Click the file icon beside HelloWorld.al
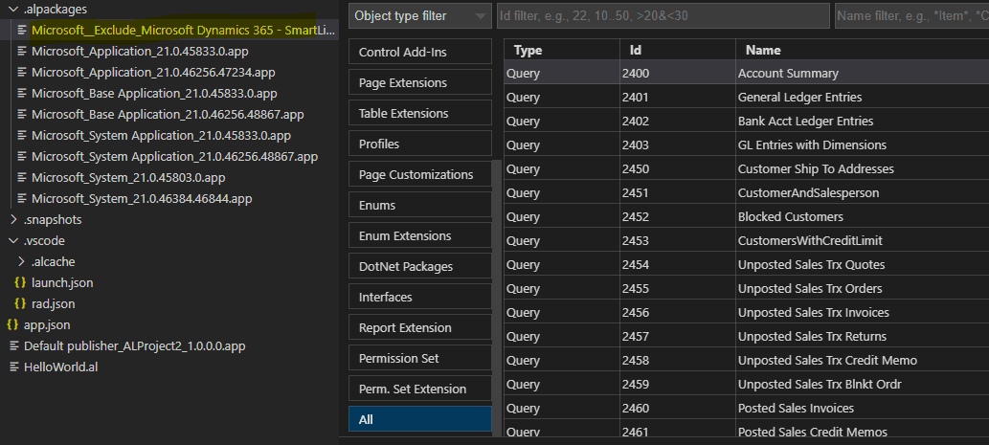989x445 pixels. point(14,367)
